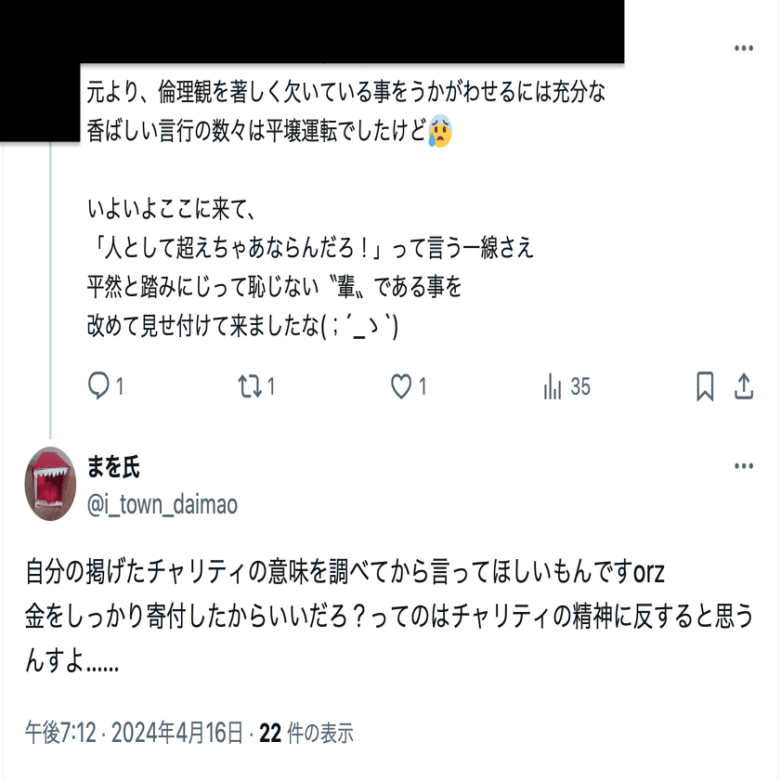
Task: Open the view analytics bar chart icon
Action: (x=553, y=386)
